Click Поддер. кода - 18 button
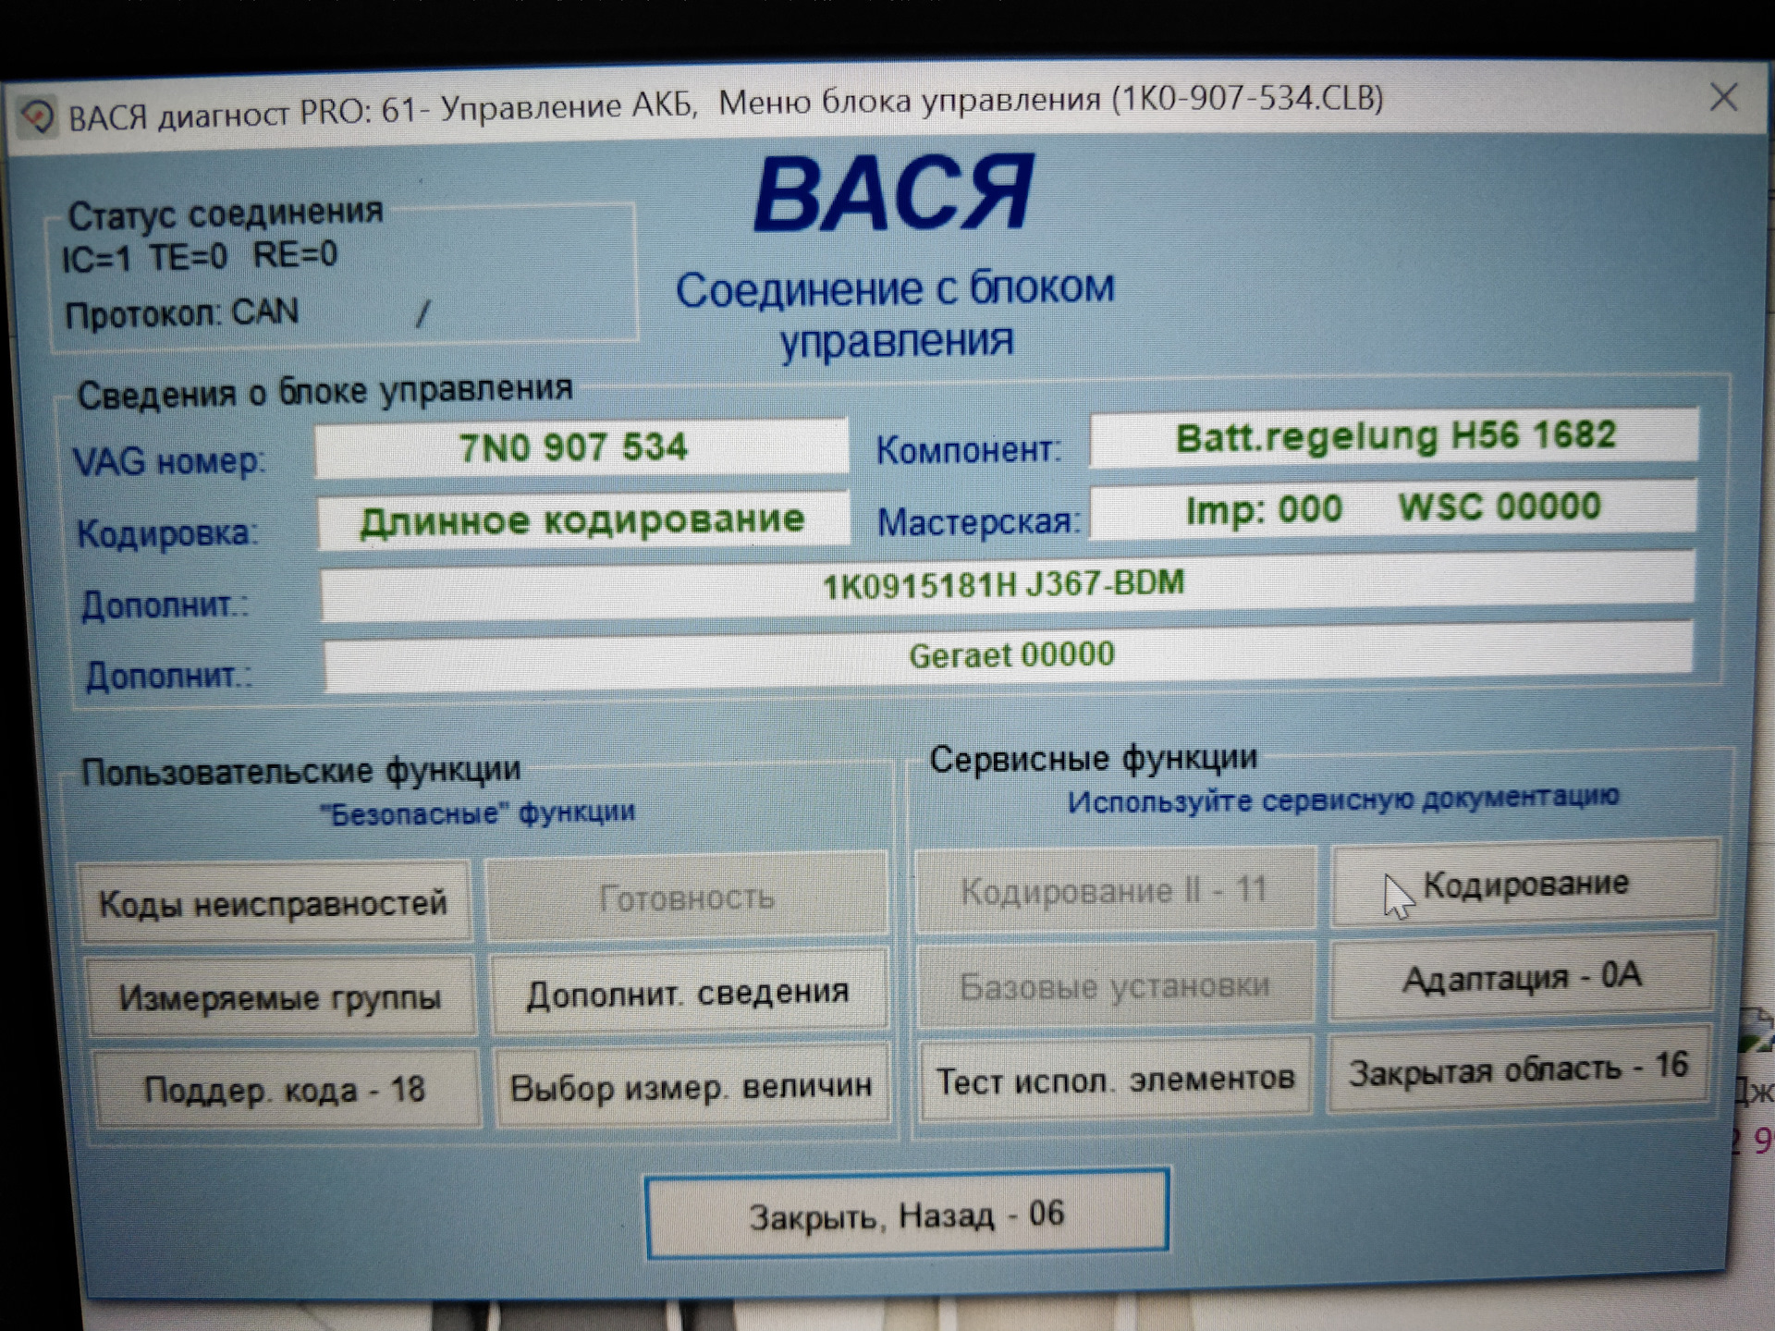The image size is (1775, 1331). pyautogui.click(x=285, y=1089)
